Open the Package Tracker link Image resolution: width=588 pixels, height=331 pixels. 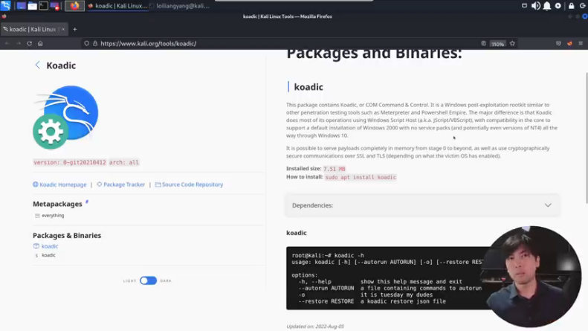[x=120, y=184]
